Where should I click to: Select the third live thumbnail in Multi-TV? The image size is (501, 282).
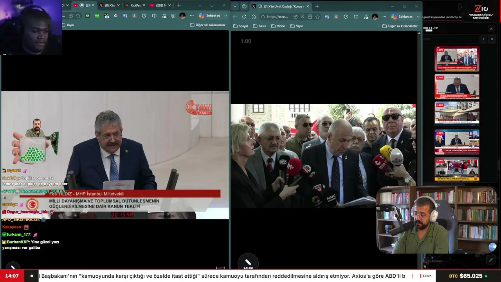tap(457, 114)
